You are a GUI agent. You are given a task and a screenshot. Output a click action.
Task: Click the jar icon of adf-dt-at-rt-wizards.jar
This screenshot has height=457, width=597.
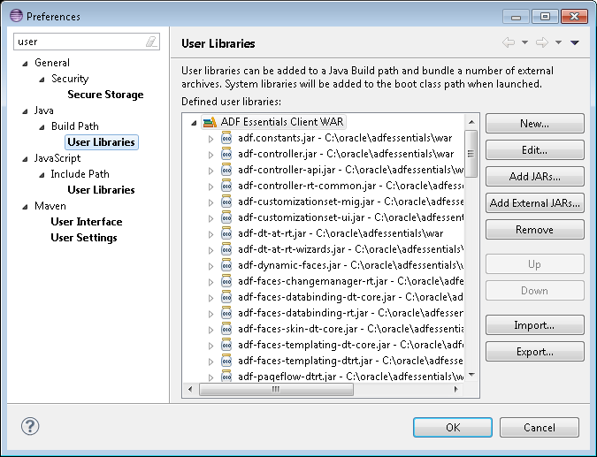pyautogui.click(x=226, y=249)
